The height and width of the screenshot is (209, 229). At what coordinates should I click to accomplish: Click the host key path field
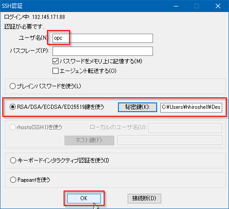coord(170,140)
